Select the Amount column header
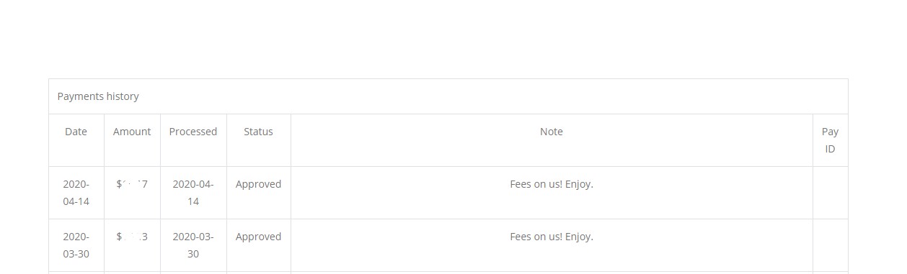This screenshot has width=907, height=274. [132, 132]
